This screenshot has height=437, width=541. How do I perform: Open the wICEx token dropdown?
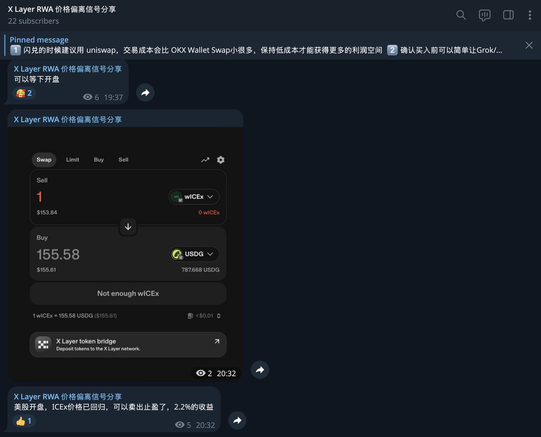click(194, 197)
